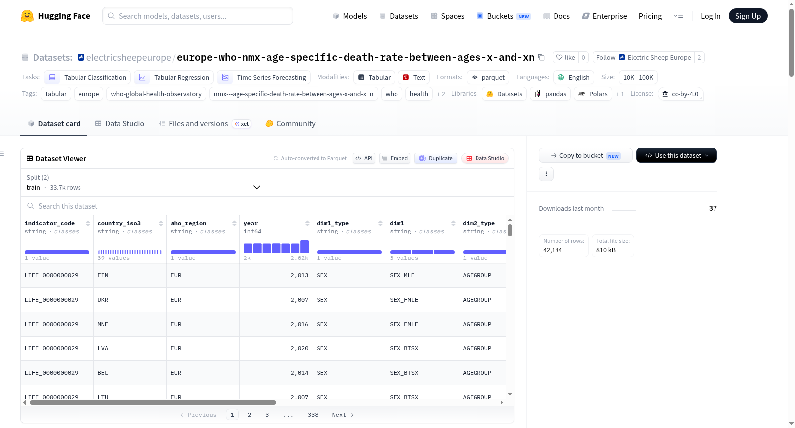
Task: Click the Time Series Forecasting tag
Action: click(264, 77)
